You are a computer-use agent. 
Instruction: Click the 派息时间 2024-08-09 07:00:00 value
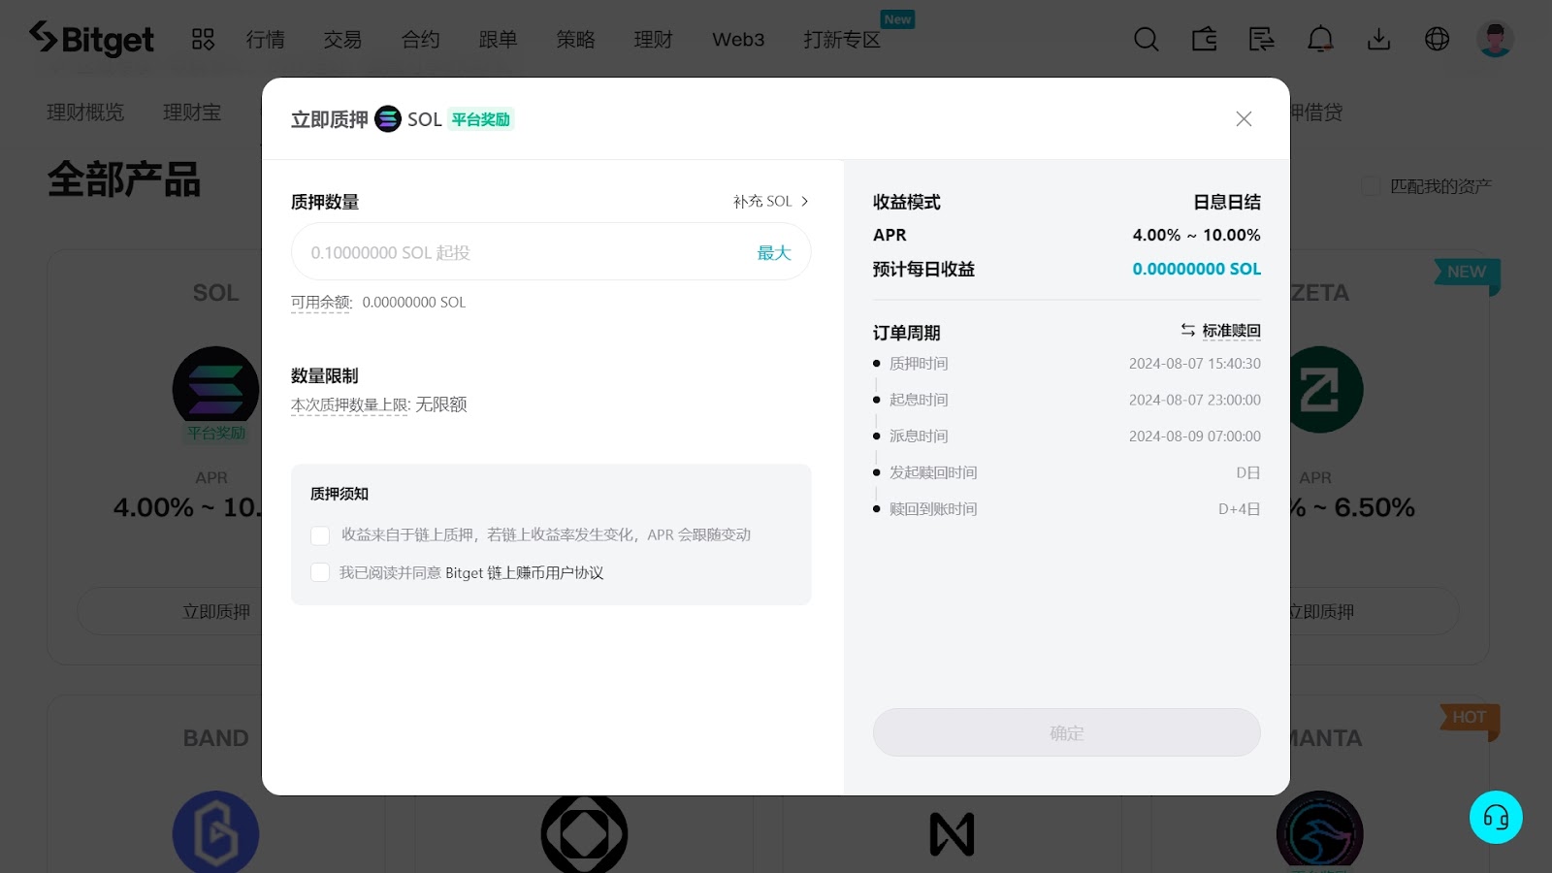[1195, 436]
